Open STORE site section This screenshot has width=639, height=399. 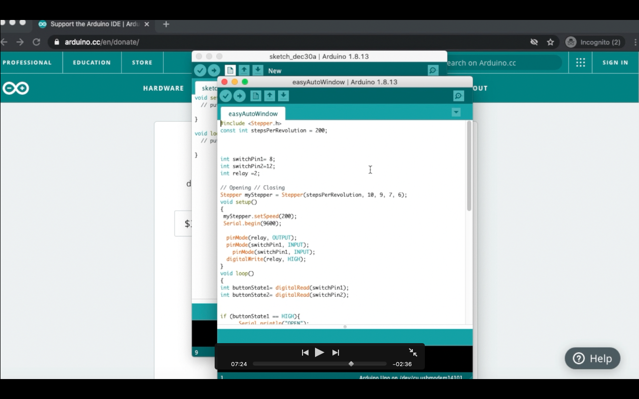[142, 62]
